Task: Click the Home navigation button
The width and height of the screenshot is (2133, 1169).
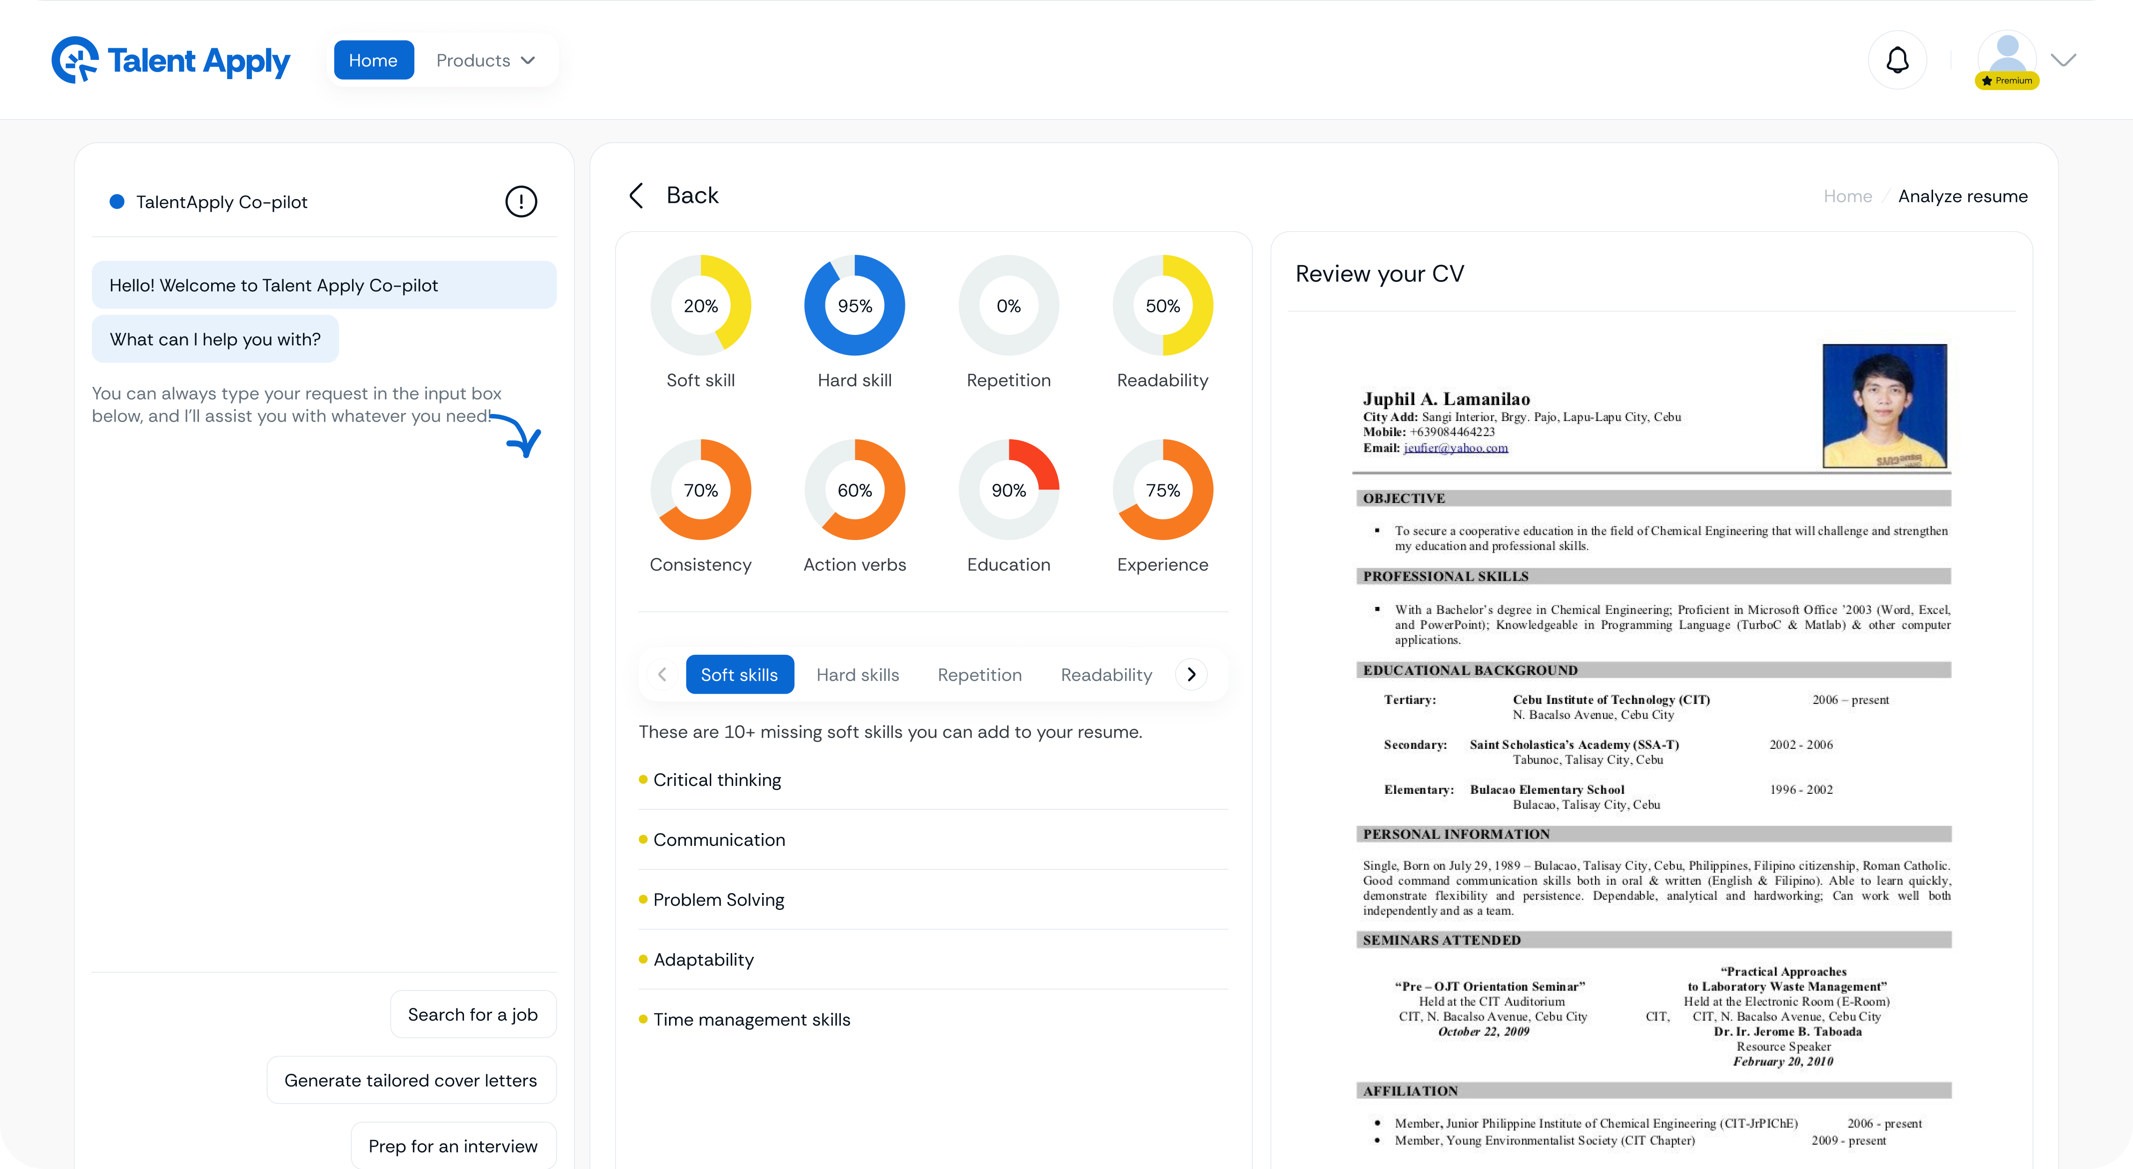Action: (x=374, y=60)
